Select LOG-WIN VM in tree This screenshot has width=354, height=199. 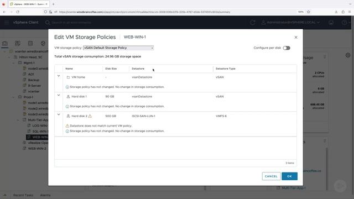point(40,125)
